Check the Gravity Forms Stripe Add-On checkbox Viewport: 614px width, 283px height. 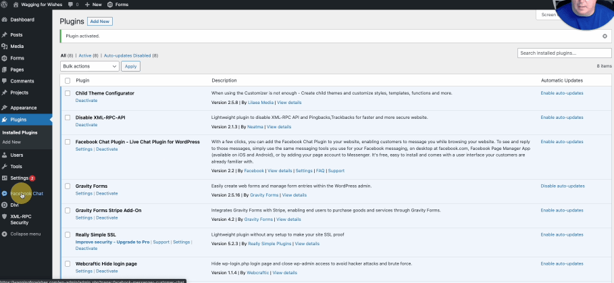pyautogui.click(x=68, y=210)
